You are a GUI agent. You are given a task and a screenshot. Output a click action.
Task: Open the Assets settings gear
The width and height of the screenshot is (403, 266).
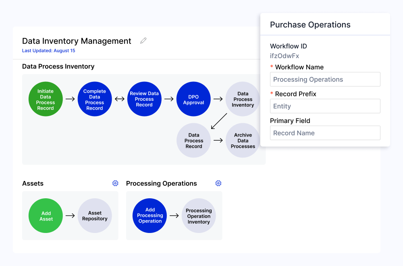coord(115,183)
